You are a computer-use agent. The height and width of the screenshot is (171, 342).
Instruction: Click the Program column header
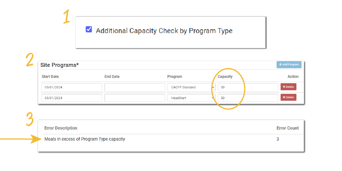[174, 76]
